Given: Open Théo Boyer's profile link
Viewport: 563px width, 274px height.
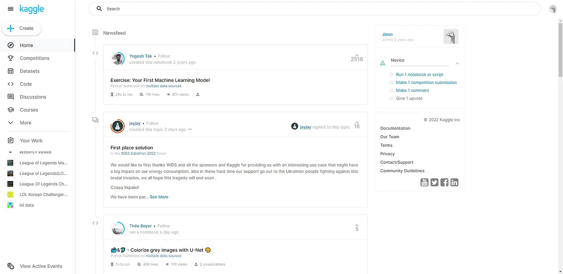Looking at the screenshot, I should [x=141, y=226].
